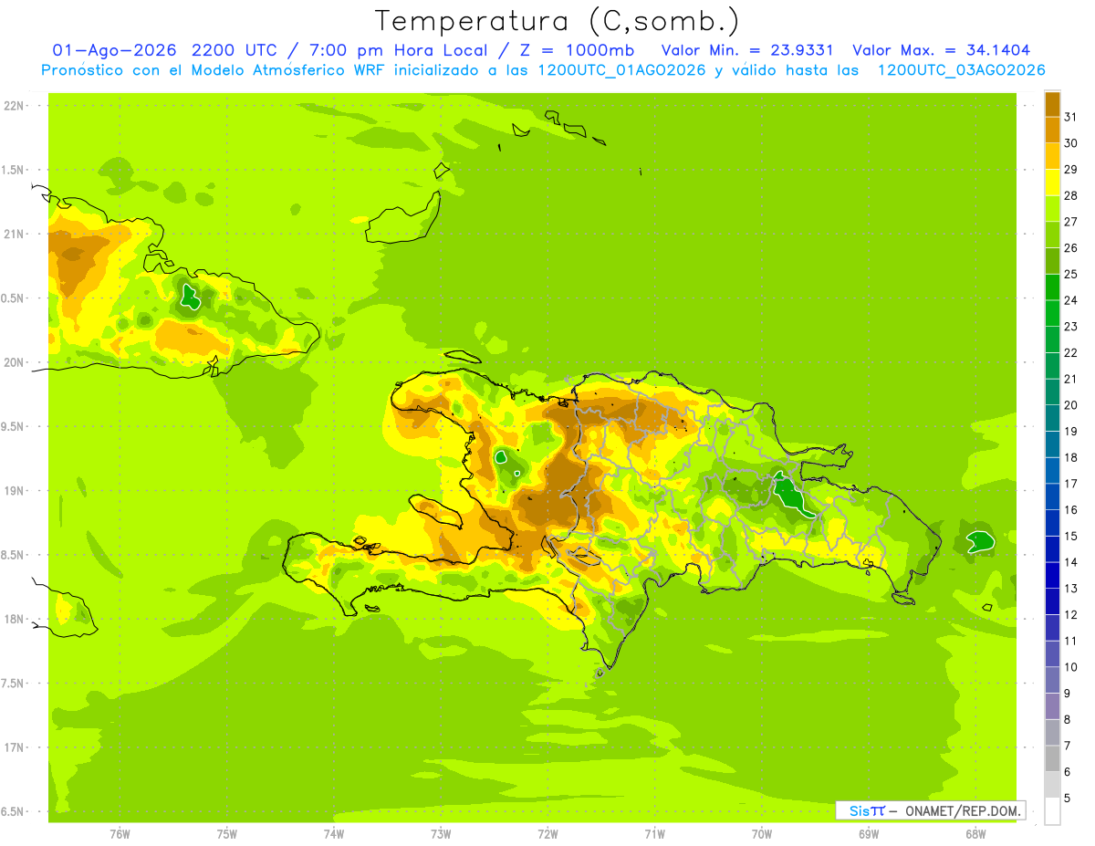Click the legend swatch between 26 and 27
This screenshot has height=846, width=1095.
click(x=1052, y=235)
